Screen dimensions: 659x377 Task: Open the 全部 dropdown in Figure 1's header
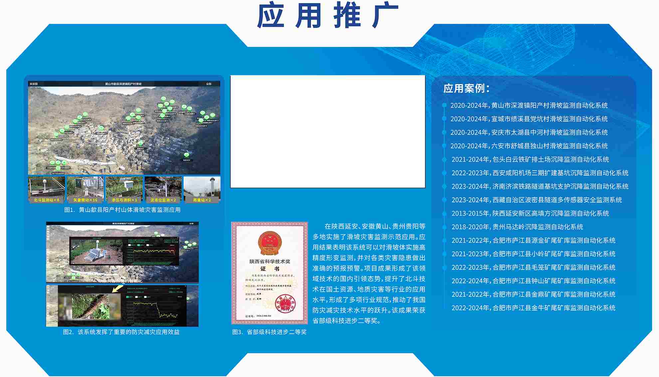tap(209, 84)
